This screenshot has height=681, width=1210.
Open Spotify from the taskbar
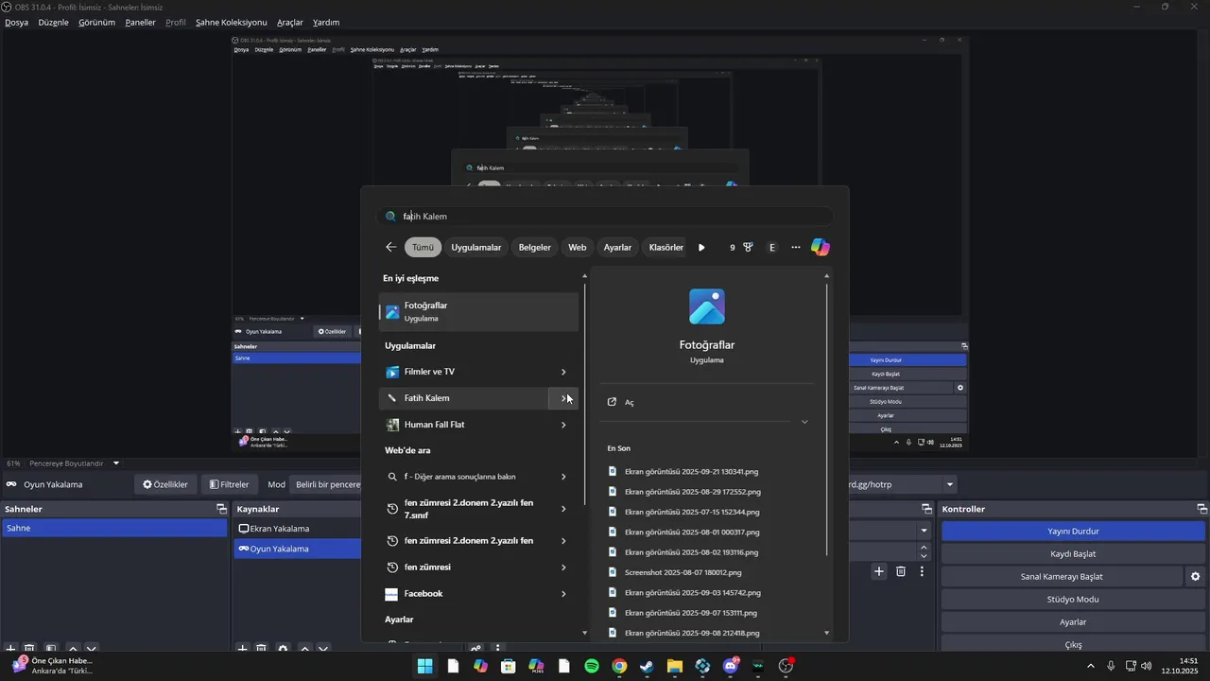pos(592,666)
